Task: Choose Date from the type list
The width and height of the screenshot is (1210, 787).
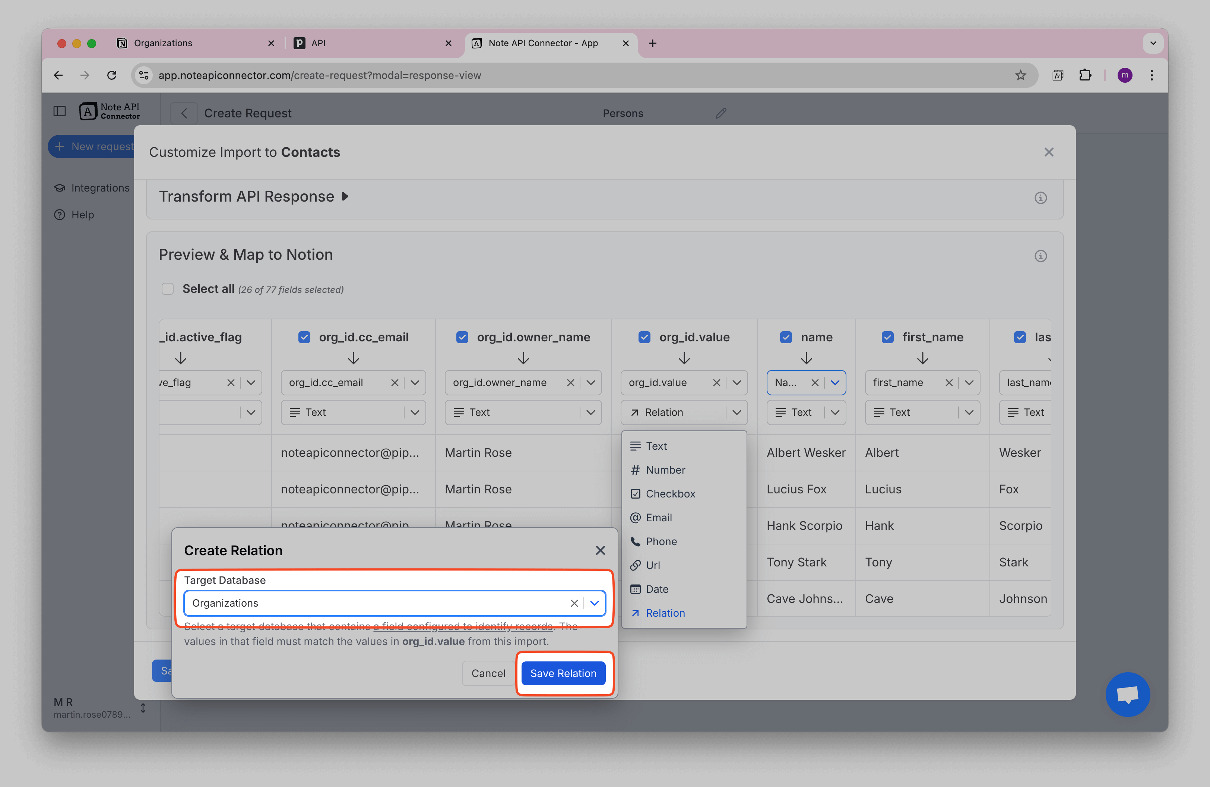Action: coord(684,589)
